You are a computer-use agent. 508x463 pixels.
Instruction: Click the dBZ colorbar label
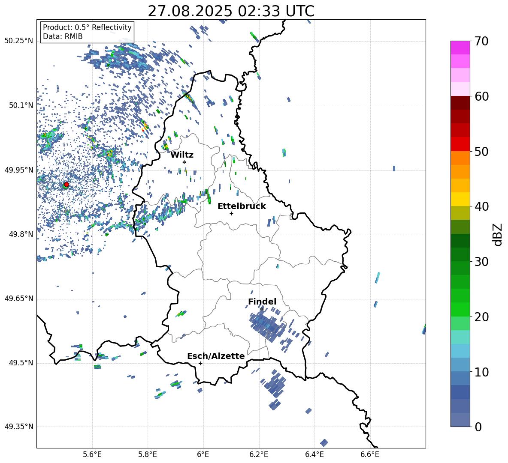pyautogui.click(x=497, y=234)
